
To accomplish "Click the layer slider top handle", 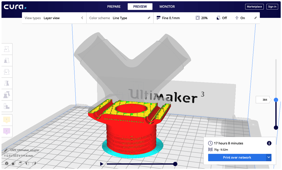I will (276, 100).
